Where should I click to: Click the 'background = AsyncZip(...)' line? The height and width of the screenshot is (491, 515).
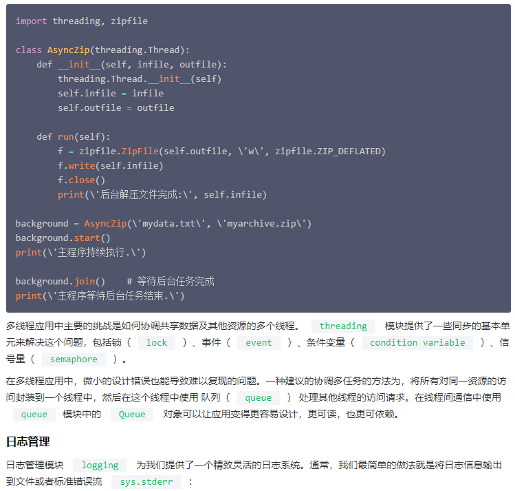(163, 224)
